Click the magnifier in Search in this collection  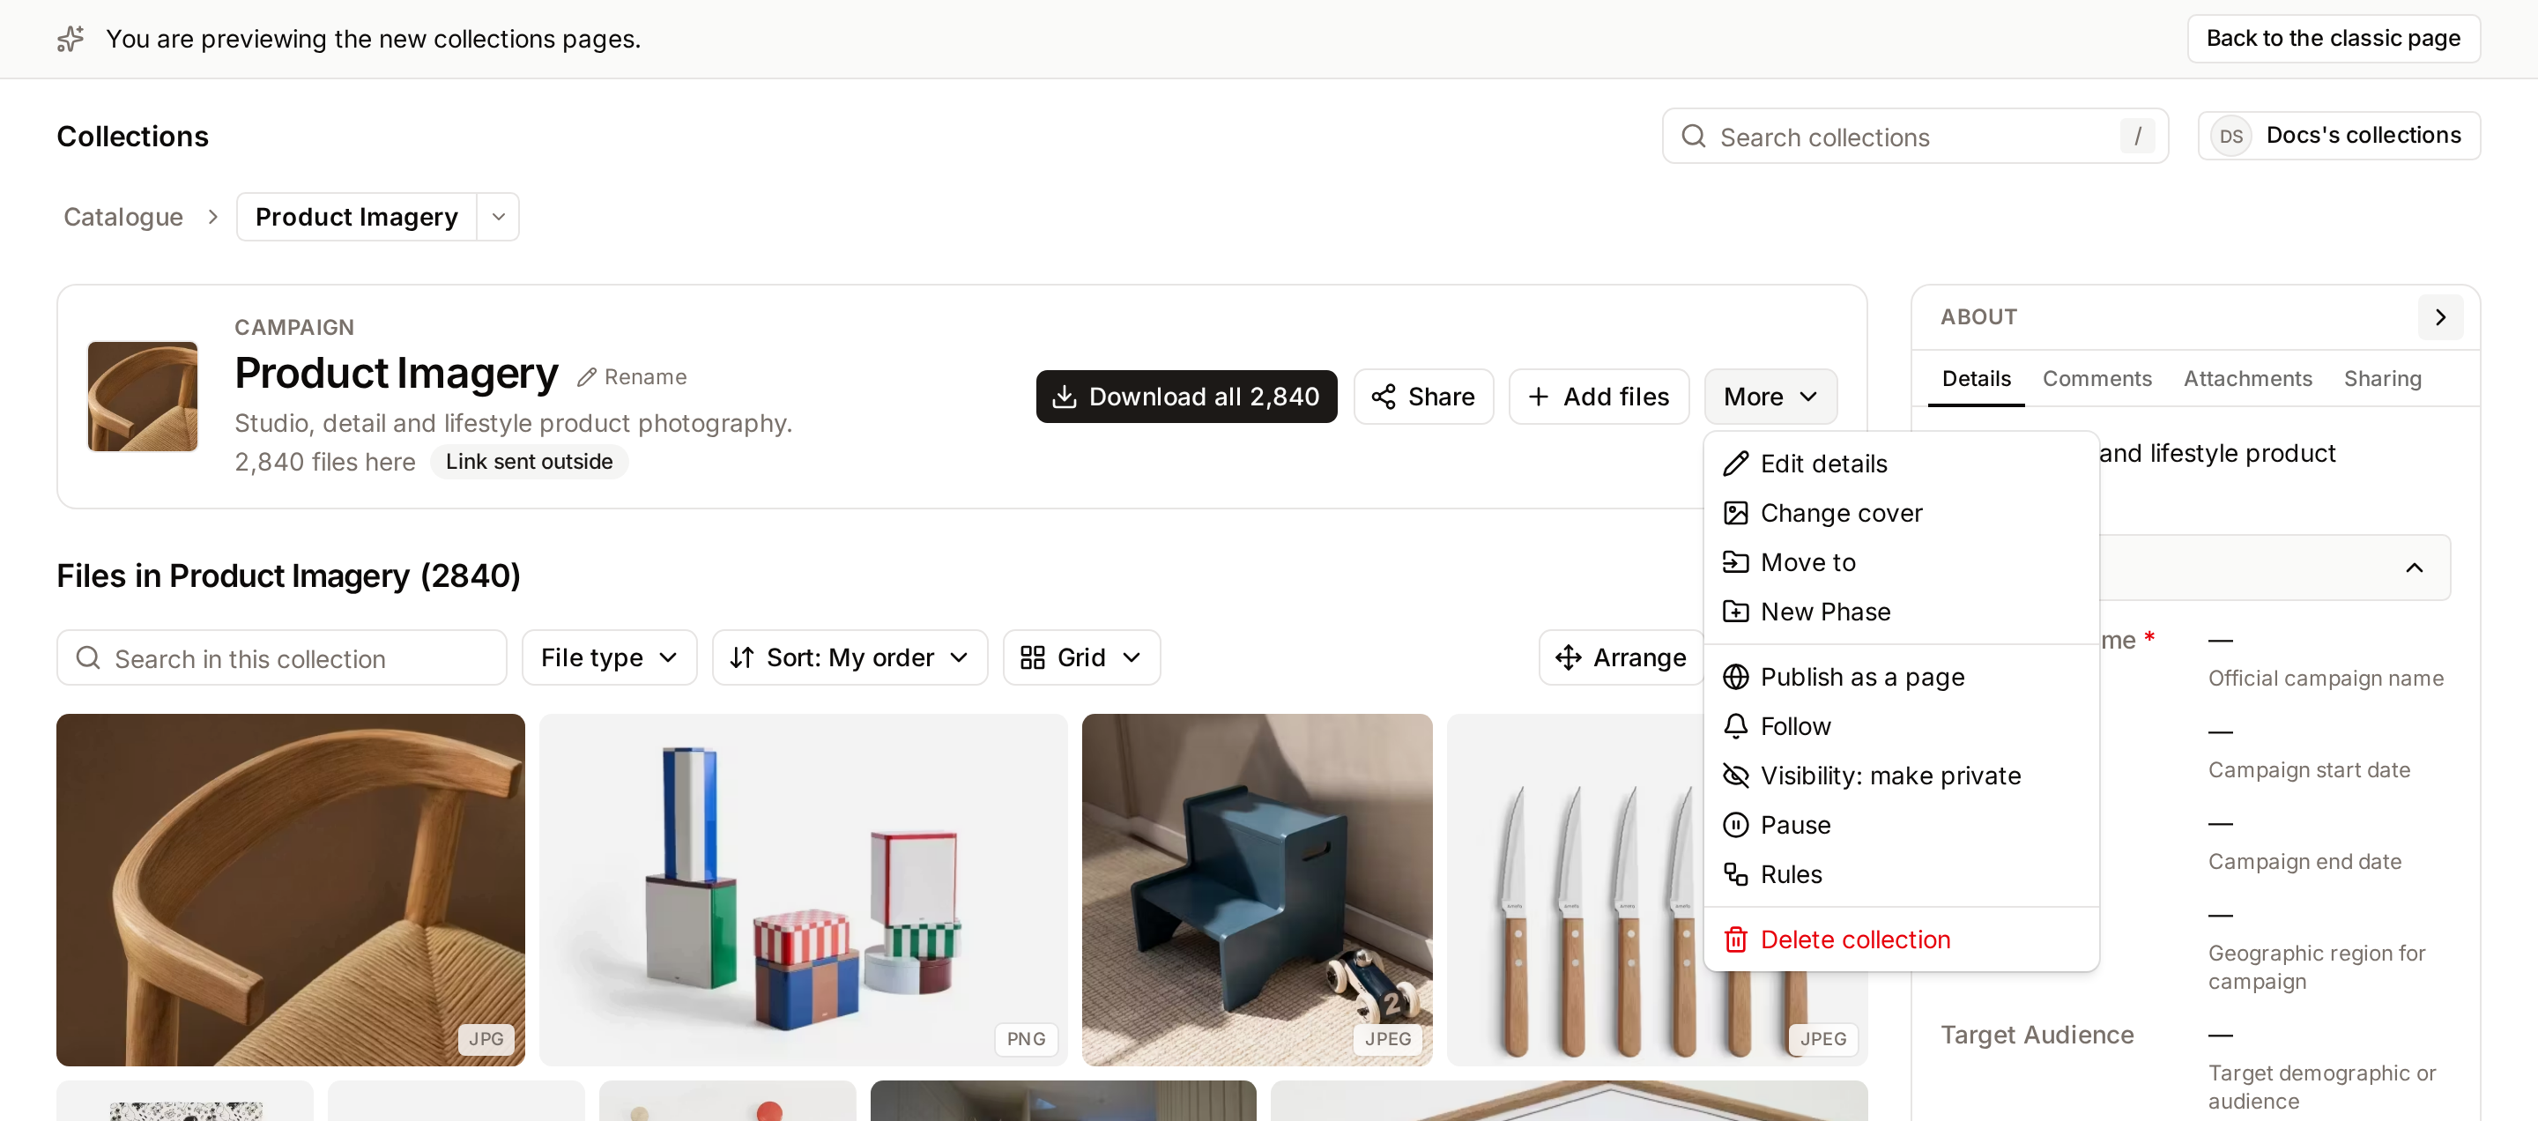pos(89,657)
